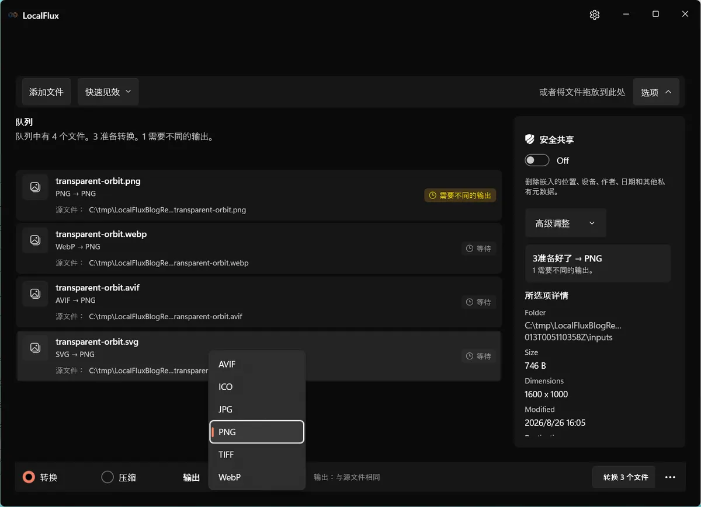Choose WebP from the format list
This screenshot has height=507, width=701.
tap(257, 477)
